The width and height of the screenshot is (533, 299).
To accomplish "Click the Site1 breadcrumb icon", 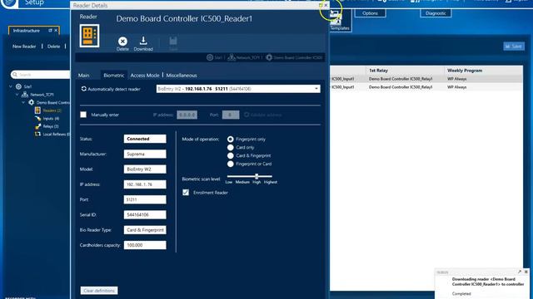I will [210, 57].
